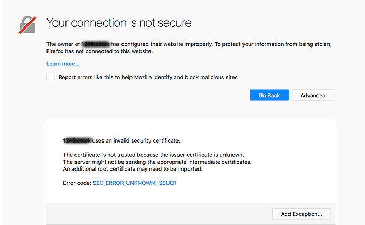Click the 'server might not be sending' line
365x225 pixels.
pos(157,162)
